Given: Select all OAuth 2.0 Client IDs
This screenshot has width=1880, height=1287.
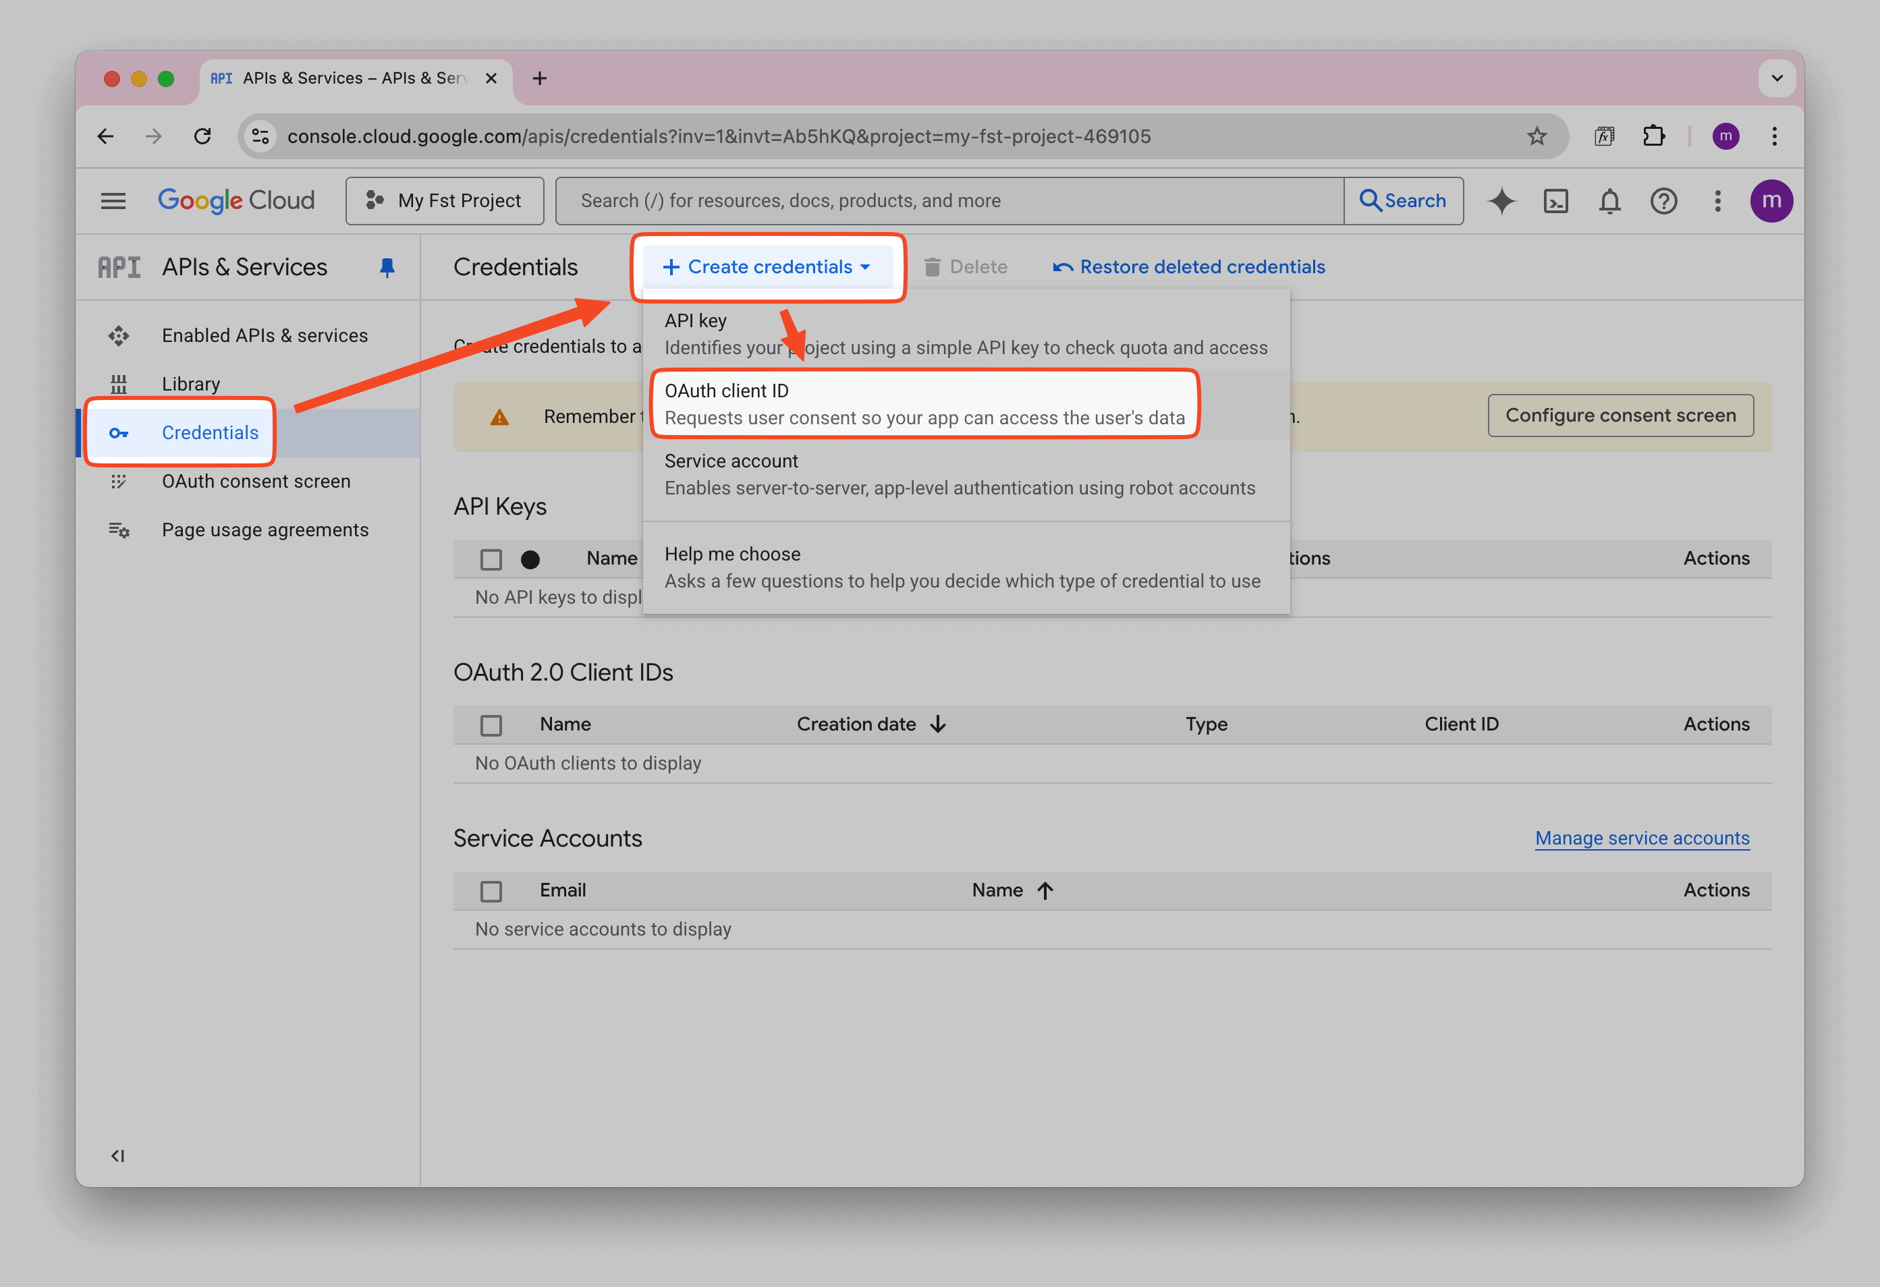Looking at the screenshot, I should tap(491, 724).
